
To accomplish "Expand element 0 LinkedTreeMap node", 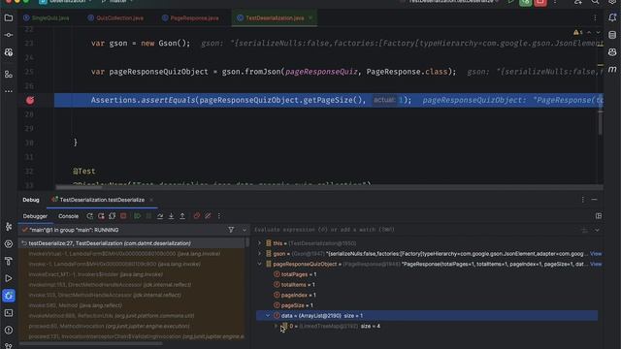I will point(276,326).
